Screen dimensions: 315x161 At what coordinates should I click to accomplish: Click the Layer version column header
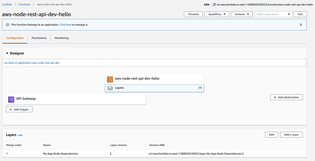pyautogui.click(x=119, y=145)
